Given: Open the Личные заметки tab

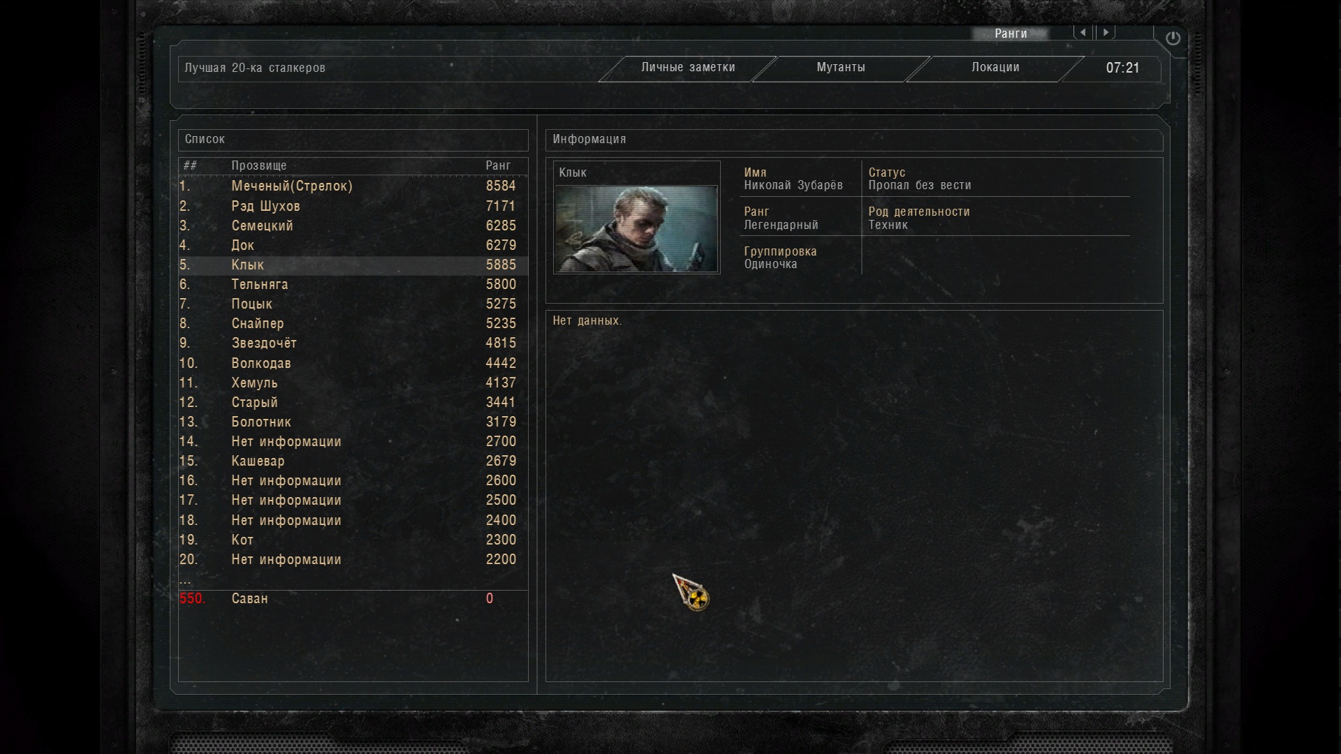Looking at the screenshot, I should (688, 68).
